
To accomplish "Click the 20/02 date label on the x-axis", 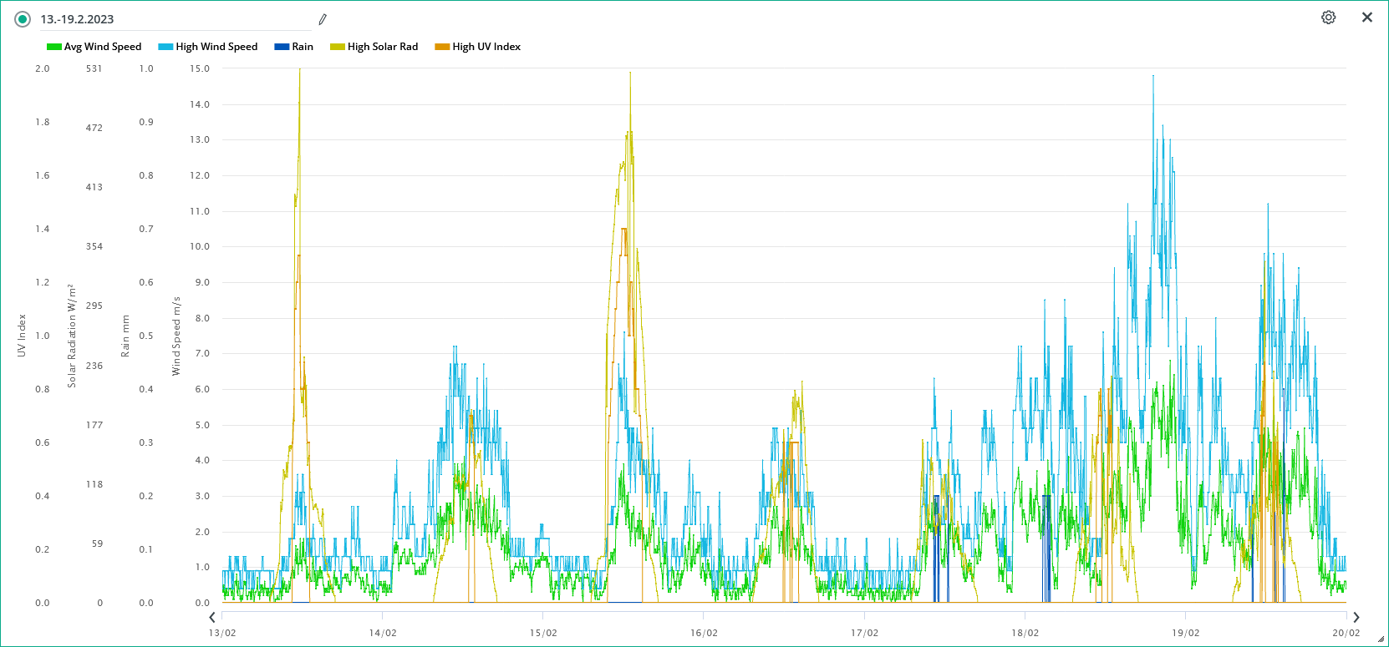I will click(x=1346, y=633).
